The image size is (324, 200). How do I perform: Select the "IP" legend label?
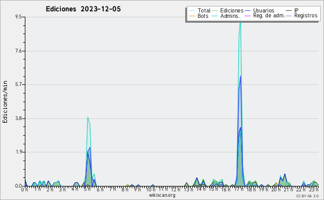pos(296,10)
